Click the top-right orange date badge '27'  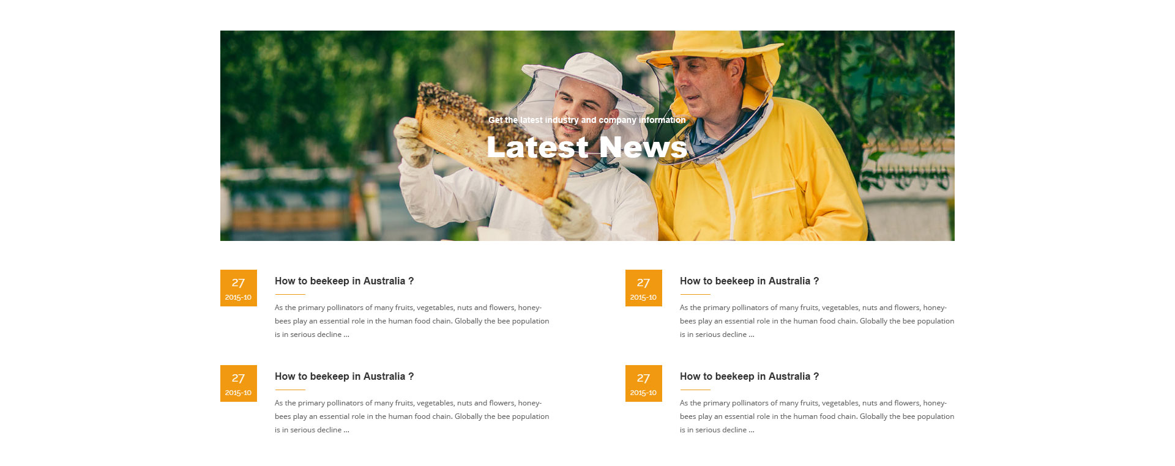tap(644, 288)
